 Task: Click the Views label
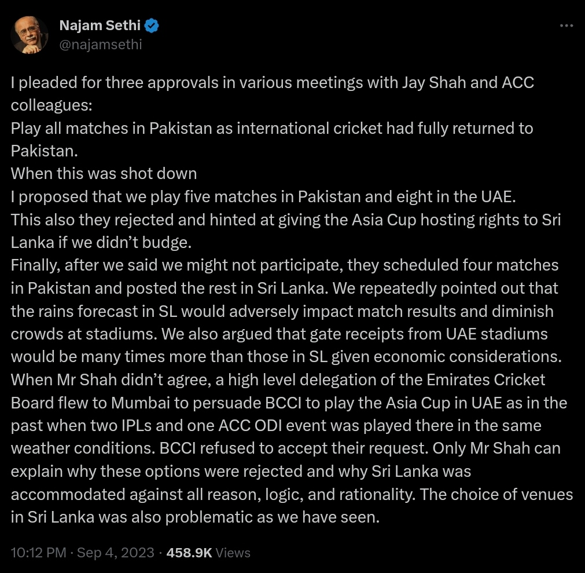[233, 553]
